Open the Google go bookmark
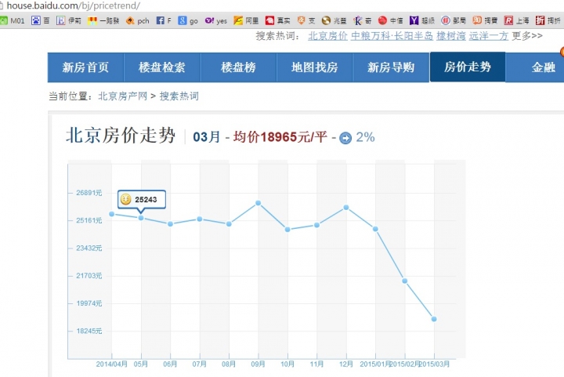 pos(188,20)
